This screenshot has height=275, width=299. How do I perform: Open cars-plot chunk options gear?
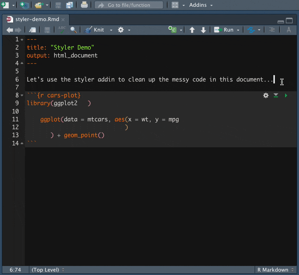pos(266,95)
